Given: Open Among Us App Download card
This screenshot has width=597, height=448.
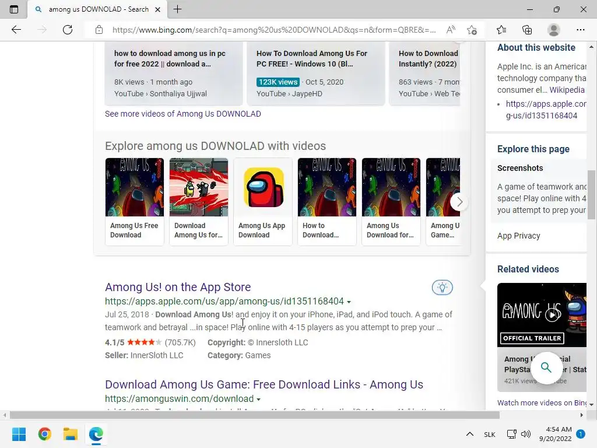Looking at the screenshot, I should pyautogui.click(x=263, y=202).
